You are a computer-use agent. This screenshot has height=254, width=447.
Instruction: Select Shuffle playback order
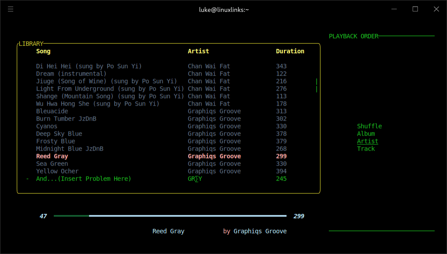tap(369, 126)
